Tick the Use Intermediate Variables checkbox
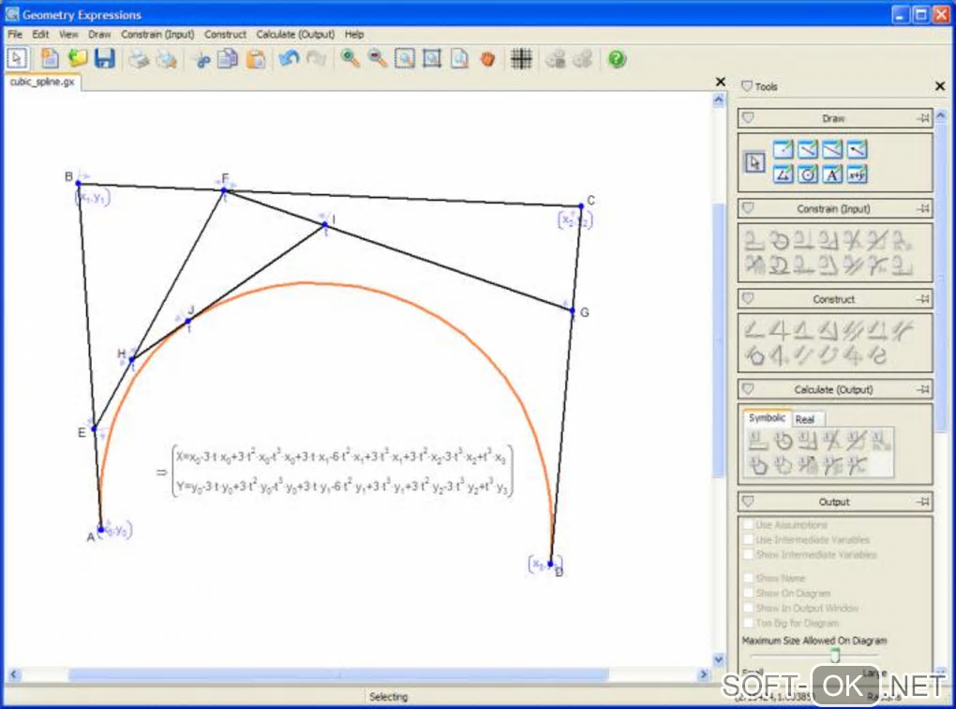Image resolution: width=956 pixels, height=709 pixels. [748, 539]
